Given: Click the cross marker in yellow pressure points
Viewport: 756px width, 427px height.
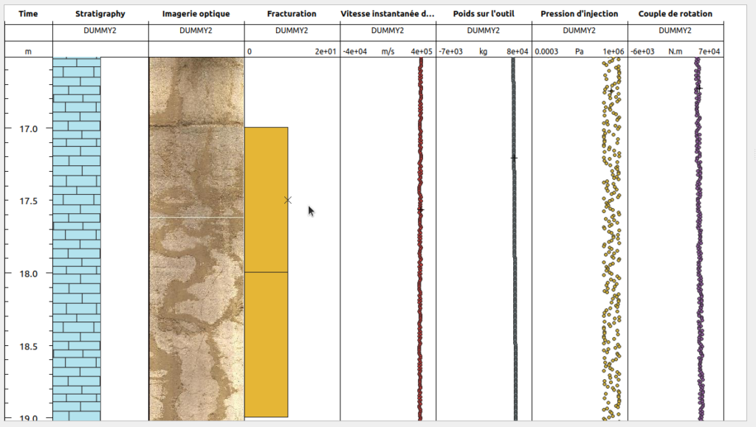Looking at the screenshot, I should point(611,91).
